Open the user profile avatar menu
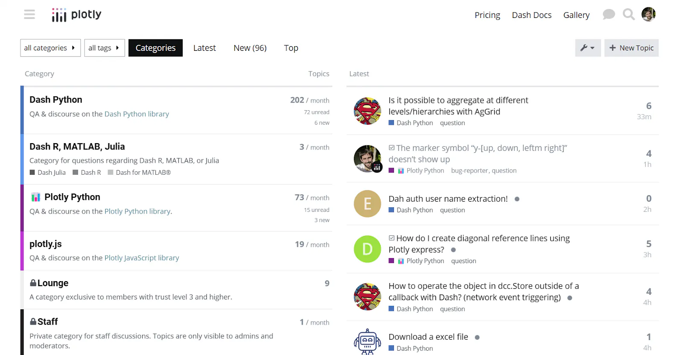The width and height of the screenshot is (683, 355). coord(648,14)
